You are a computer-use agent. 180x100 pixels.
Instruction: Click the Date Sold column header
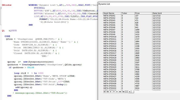point(166,13)
